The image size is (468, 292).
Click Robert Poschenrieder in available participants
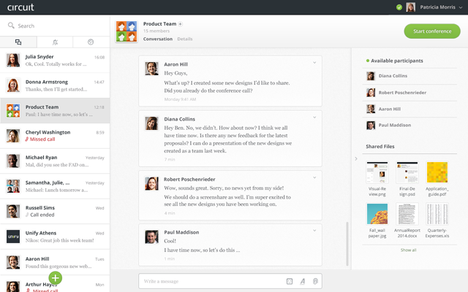click(409, 93)
